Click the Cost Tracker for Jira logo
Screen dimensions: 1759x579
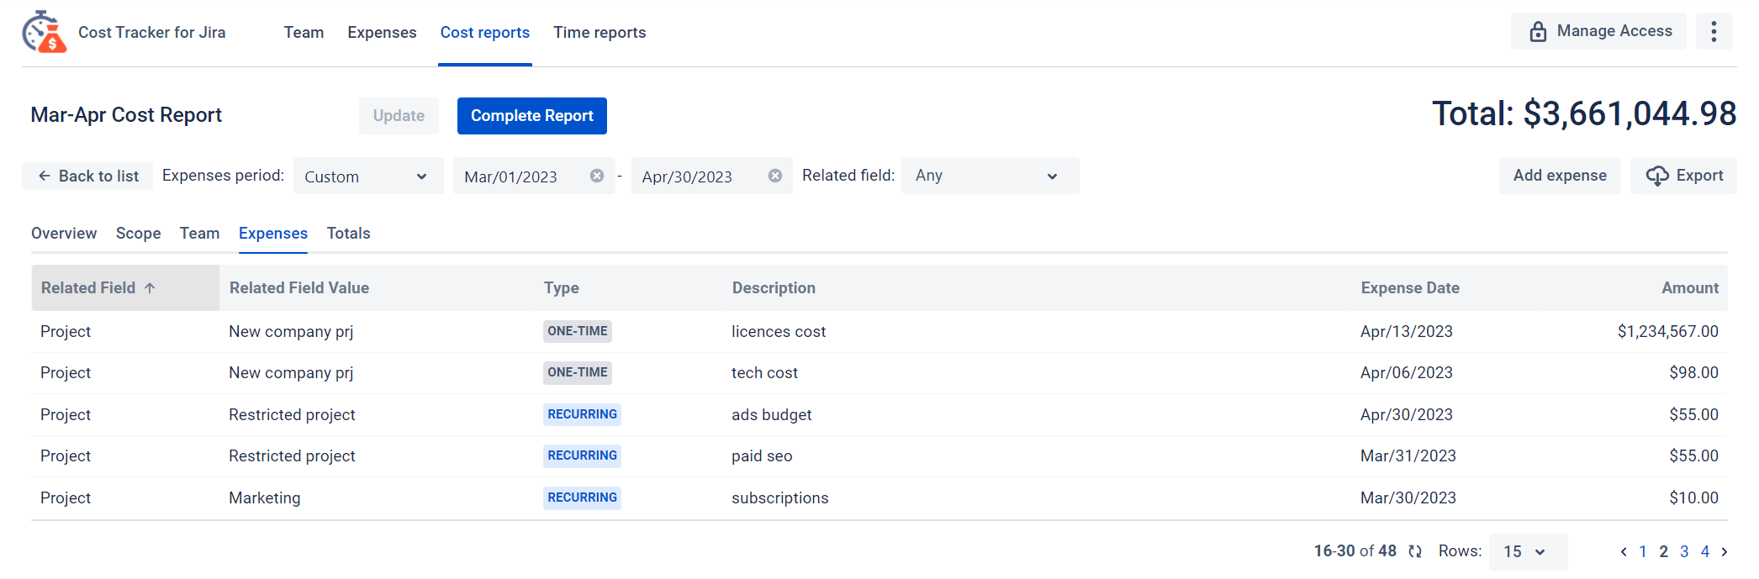tap(45, 32)
